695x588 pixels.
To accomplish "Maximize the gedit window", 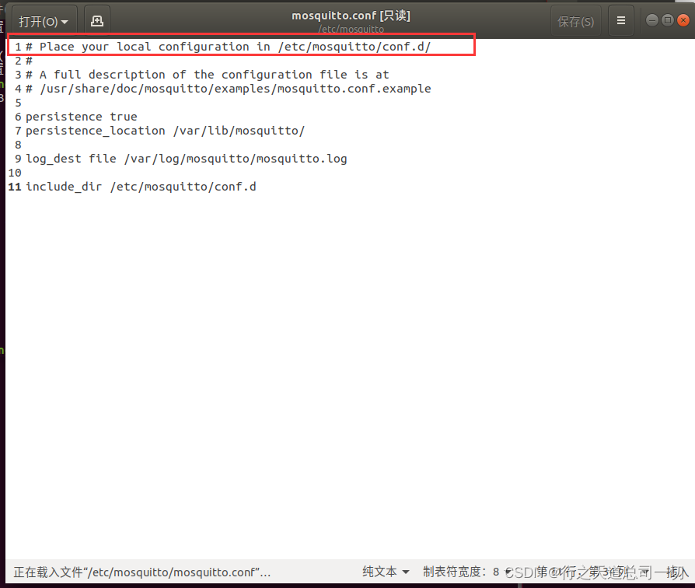I will (x=668, y=20).
